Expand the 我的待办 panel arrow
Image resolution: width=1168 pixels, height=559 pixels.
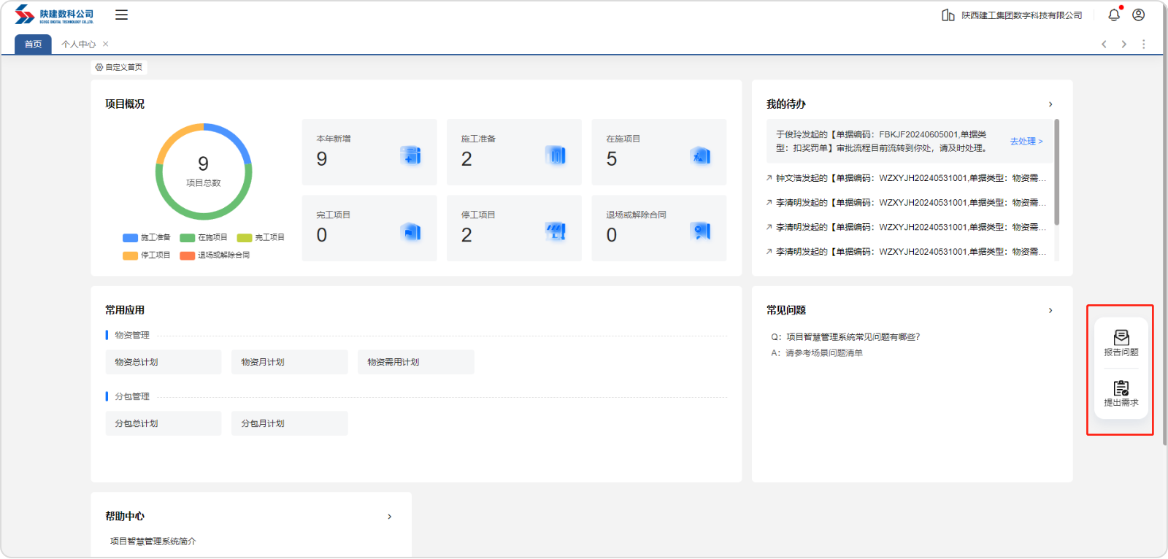tap(1050, 104)
